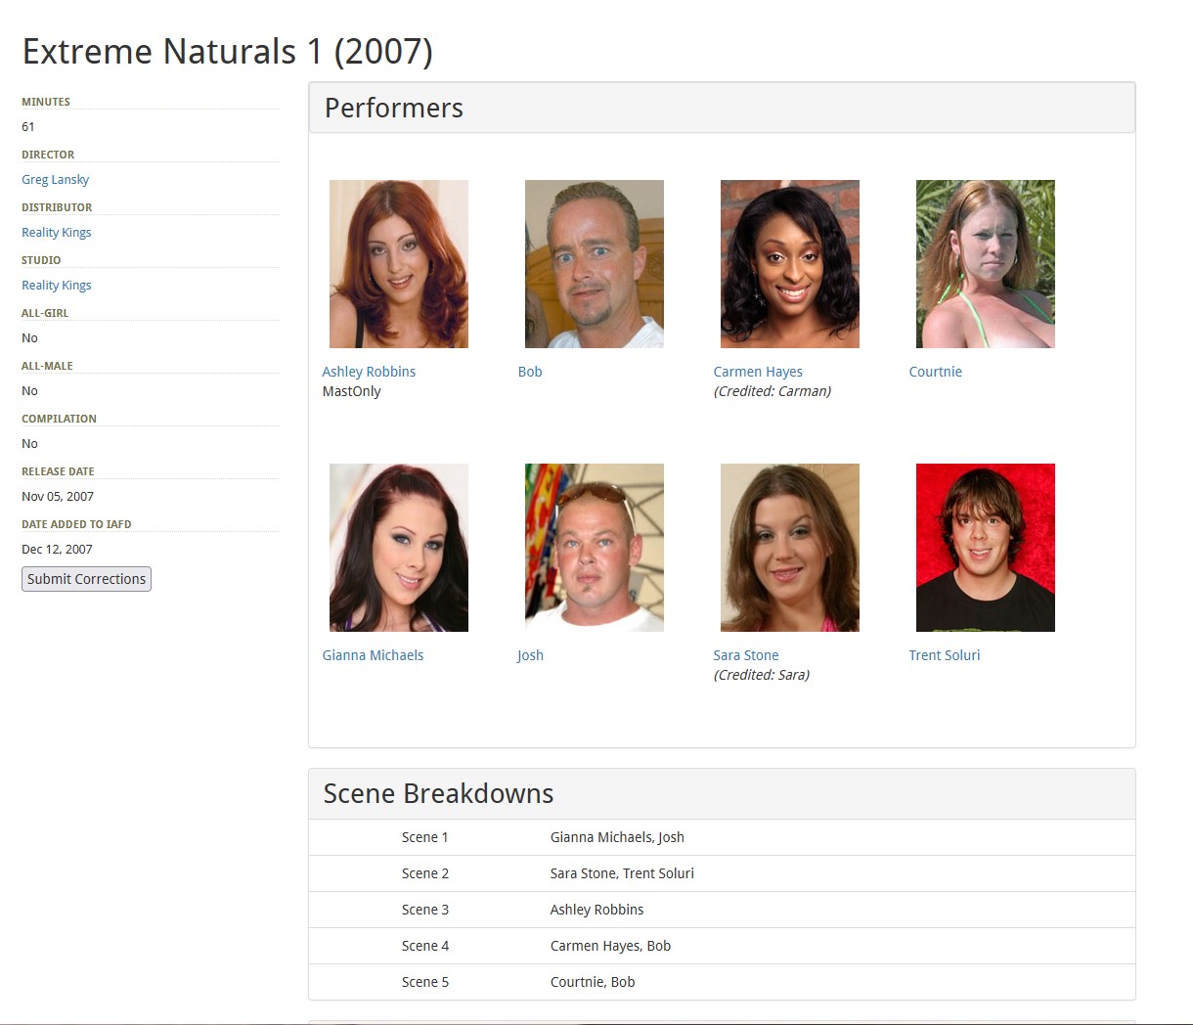Open Gianna Michaels performer name link
Viewport: 1193px width, 1025px height.
[x=373, y=655]
